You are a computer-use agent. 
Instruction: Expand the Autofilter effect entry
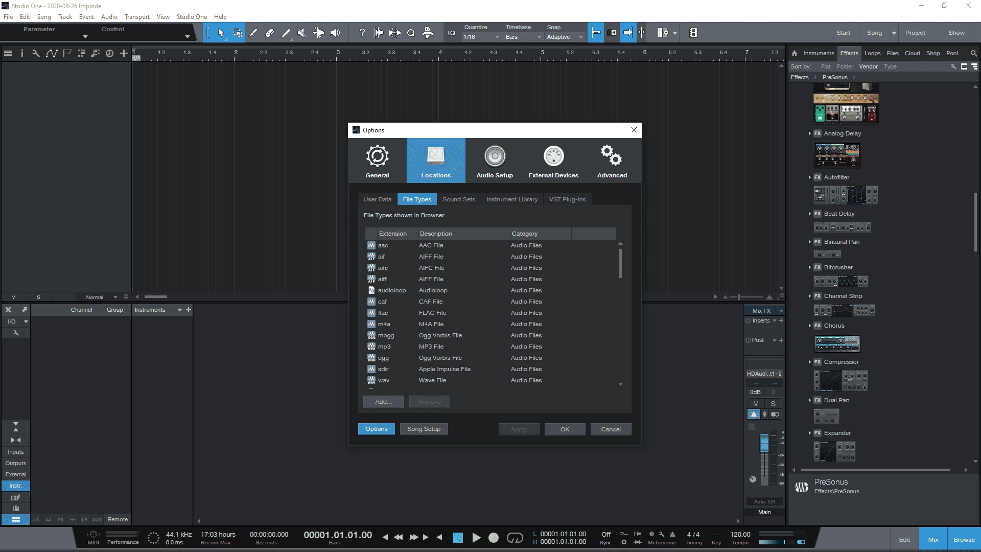(810, 177)
